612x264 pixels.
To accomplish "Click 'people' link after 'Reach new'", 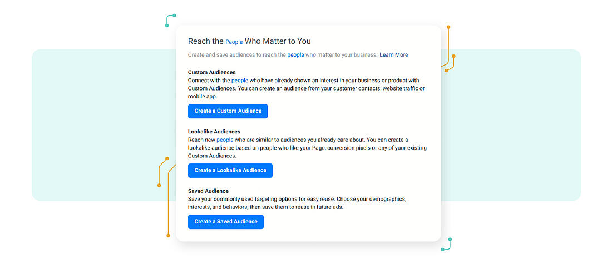I will [225, 140].
